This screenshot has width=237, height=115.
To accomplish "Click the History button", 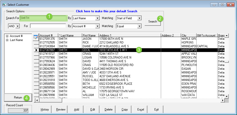I will click(45, 109).
